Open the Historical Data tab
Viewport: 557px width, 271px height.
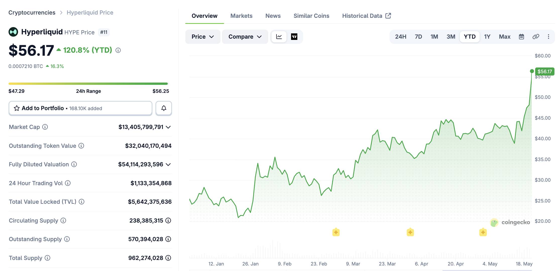(366, 16)
